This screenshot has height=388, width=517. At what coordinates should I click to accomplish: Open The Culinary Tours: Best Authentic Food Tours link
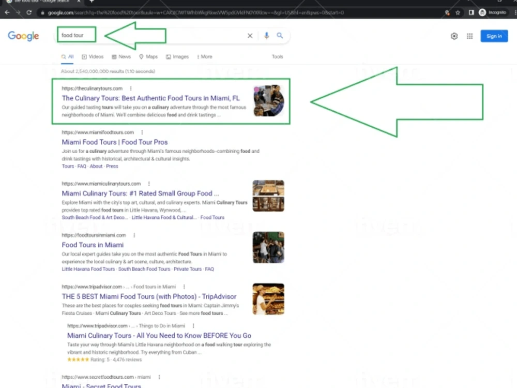(150, 98)
